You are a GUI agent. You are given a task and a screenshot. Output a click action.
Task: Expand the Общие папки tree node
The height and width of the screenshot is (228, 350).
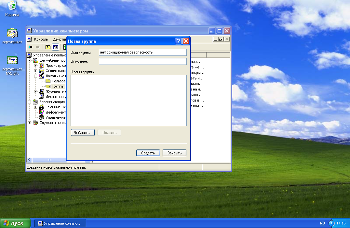pos(35,71)
